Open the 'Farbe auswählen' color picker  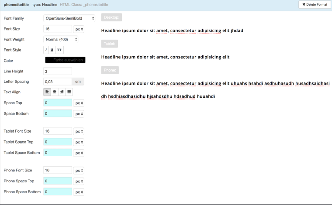pyautogui.click(x=65, y=60)
